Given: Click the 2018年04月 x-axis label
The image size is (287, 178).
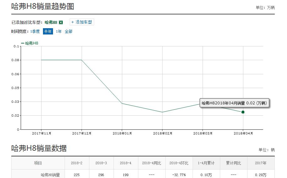Looking at the screenshot, I should (243, 133).
